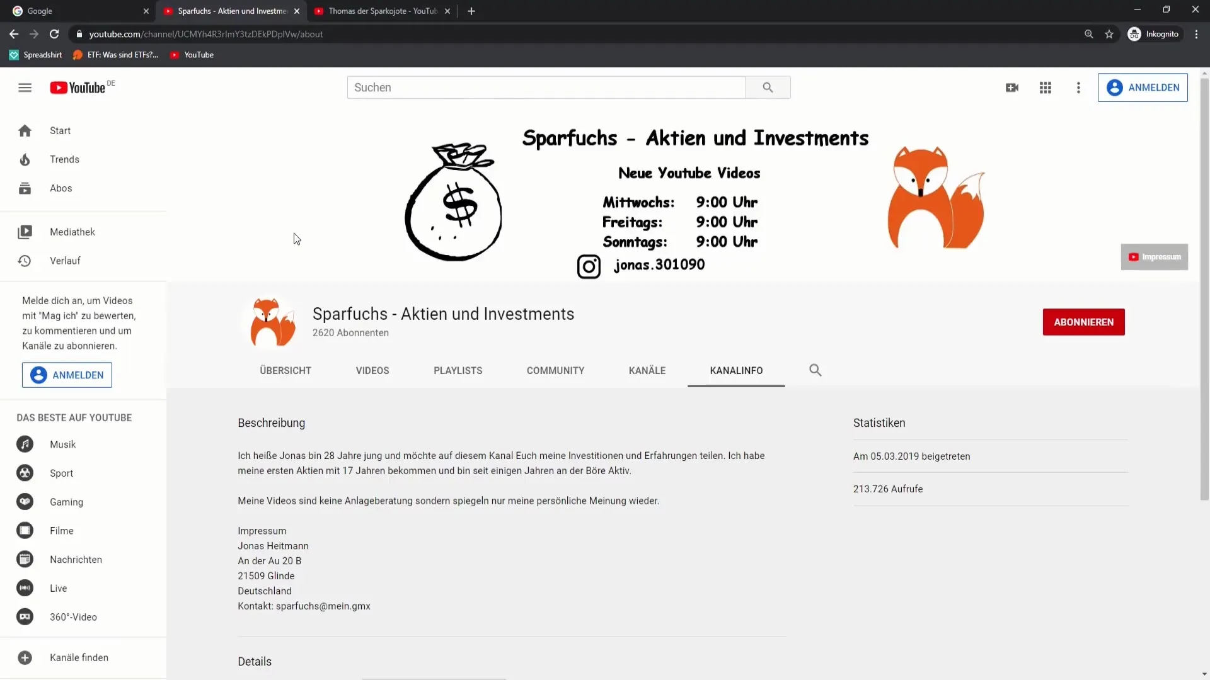The width and height of the screenshot is (1210, 680).
Task: Open the YouTube hamburger guide menu
Action: point(25,88)
